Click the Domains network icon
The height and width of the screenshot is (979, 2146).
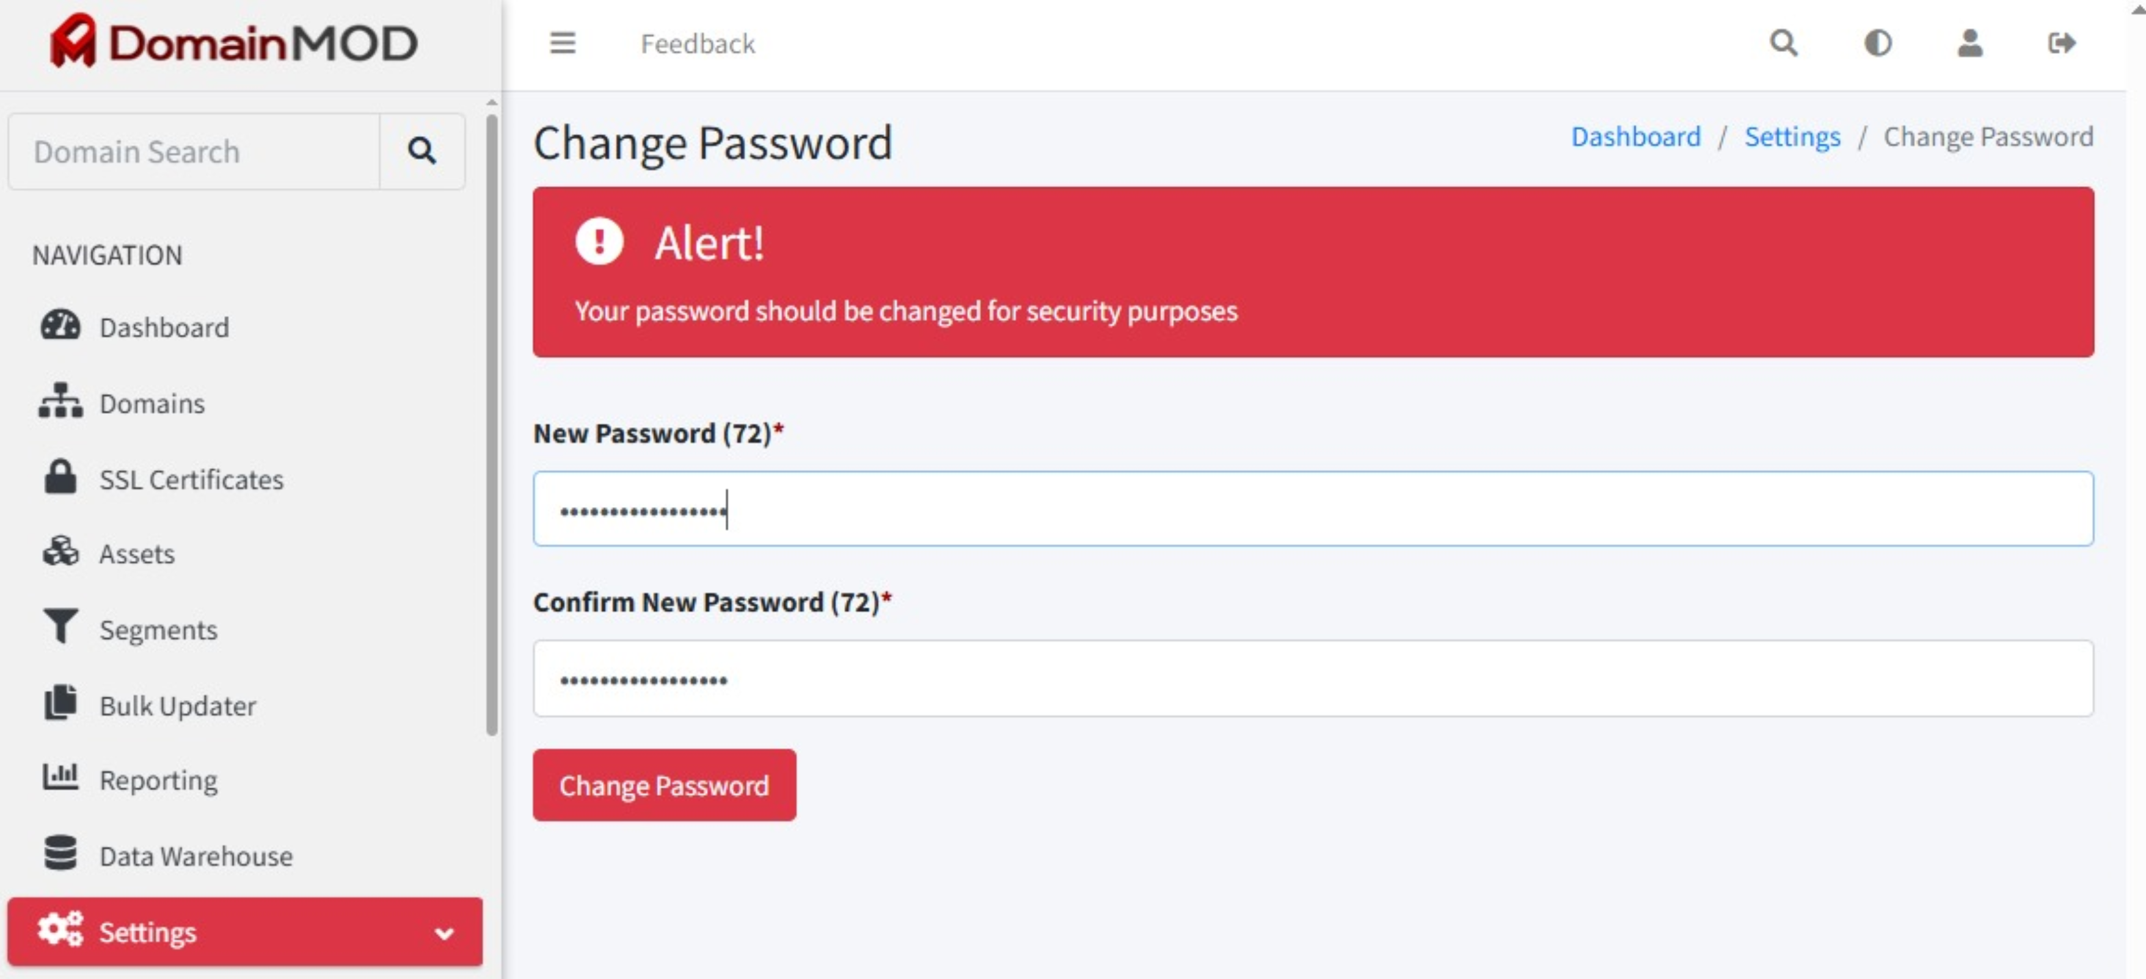pos(61,401)
